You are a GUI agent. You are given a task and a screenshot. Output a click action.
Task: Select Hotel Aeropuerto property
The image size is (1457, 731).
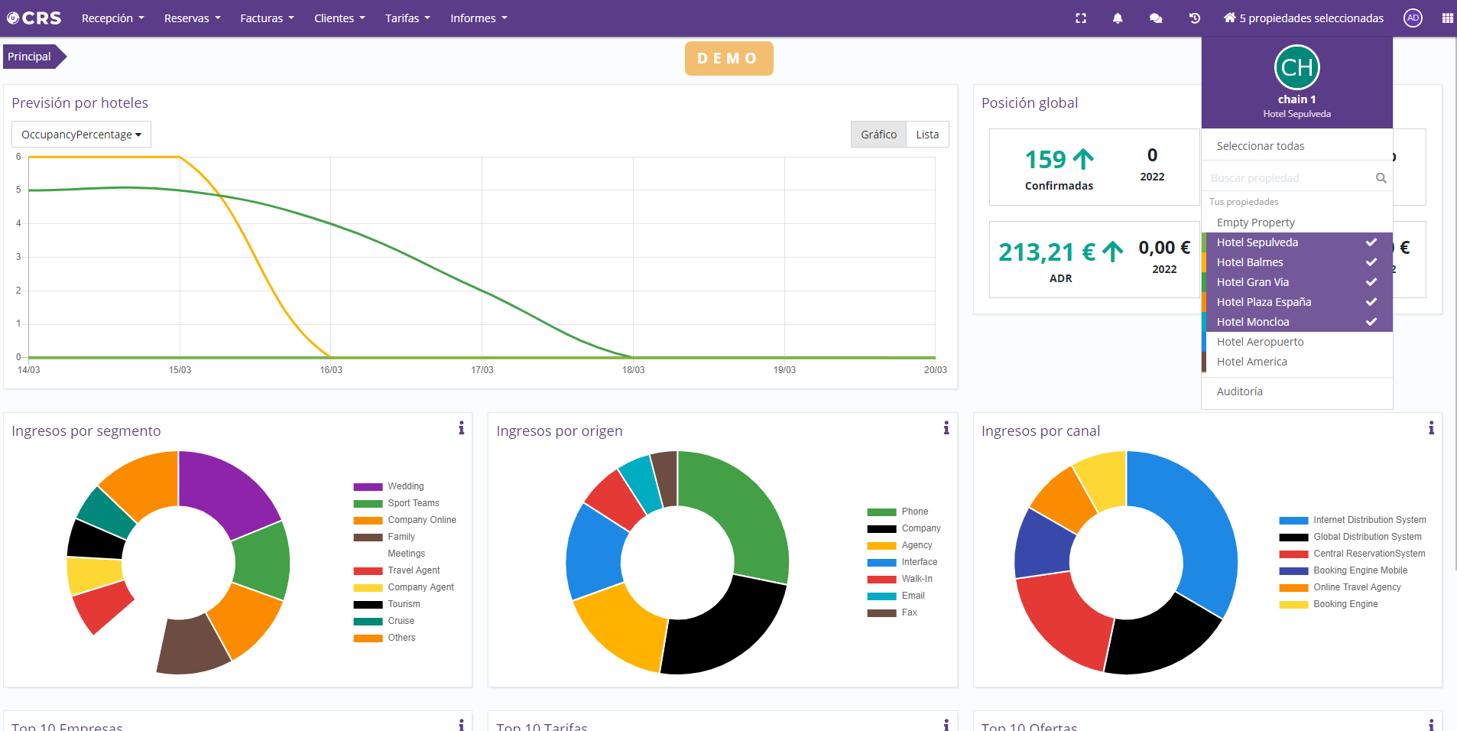click(1260, 342)
